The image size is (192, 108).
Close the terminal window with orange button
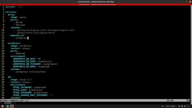(x=190, y=2)
